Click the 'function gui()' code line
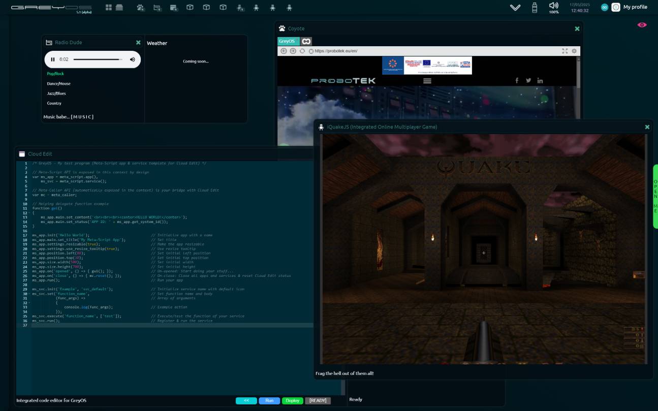The image size is (658, 411). tap(47, 208)
